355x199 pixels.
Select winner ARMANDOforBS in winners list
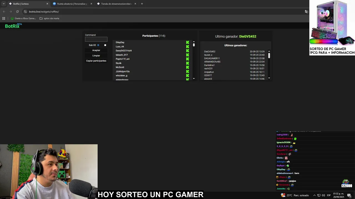click(212, 62)
